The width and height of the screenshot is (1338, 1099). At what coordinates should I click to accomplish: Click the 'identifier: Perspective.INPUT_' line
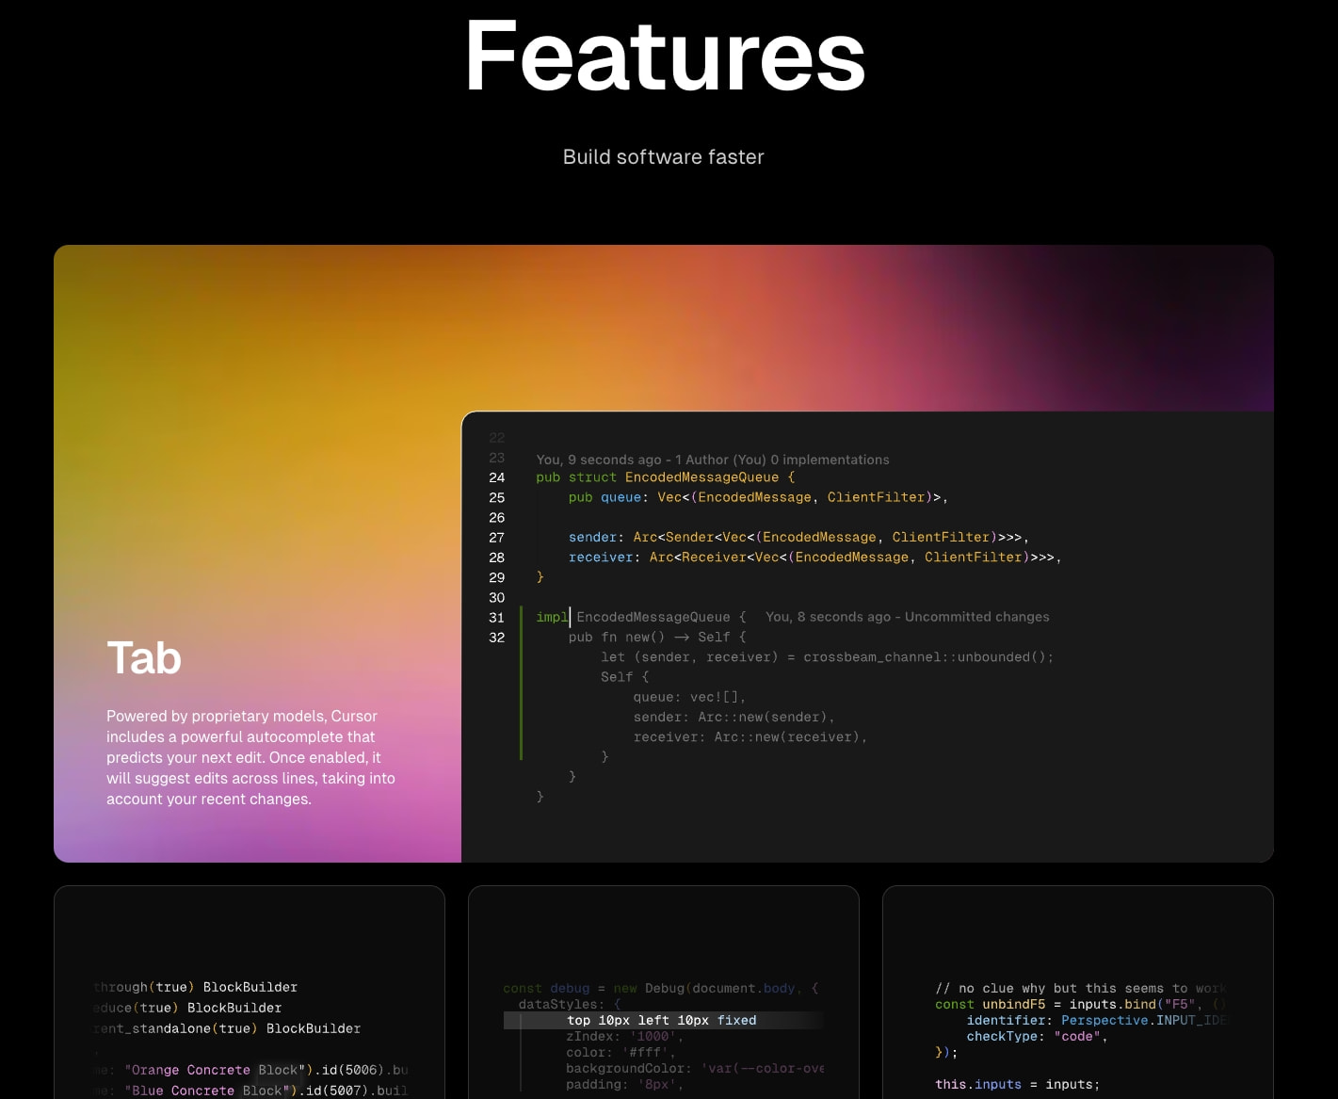click(1096, 1020)
